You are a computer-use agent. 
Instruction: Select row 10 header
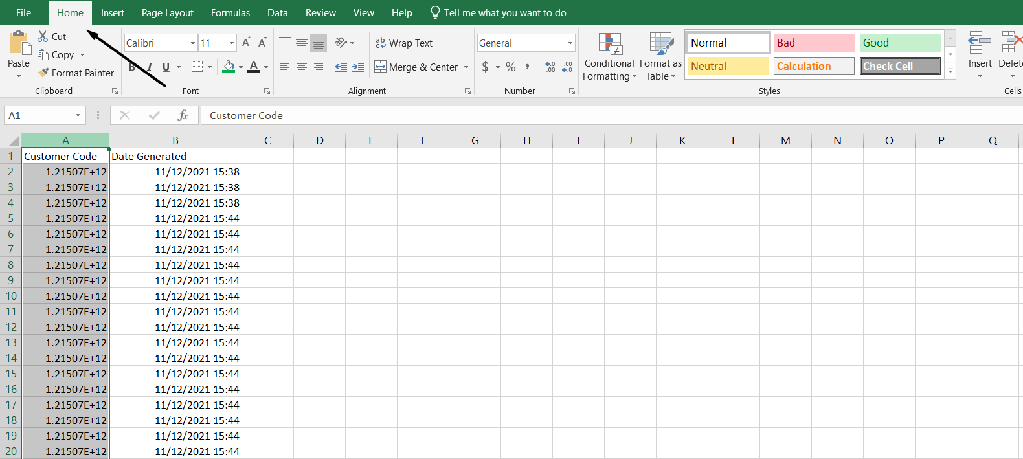pos(11,296)
